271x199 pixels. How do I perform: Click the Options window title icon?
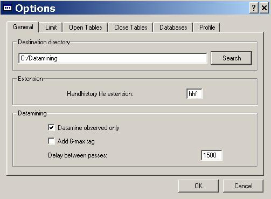tap(8, 8)
